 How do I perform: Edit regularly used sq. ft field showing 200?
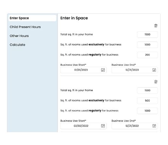[147, 55]
